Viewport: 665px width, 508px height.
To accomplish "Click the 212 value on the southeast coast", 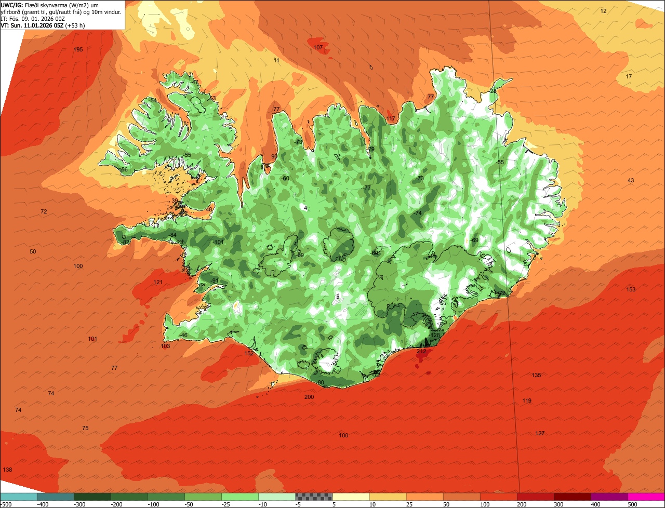I will click(421, 351).
